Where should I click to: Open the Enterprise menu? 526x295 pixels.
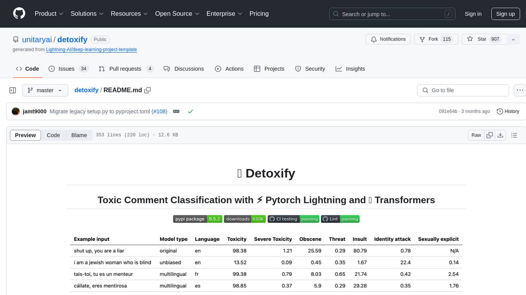tap(224, 14)
